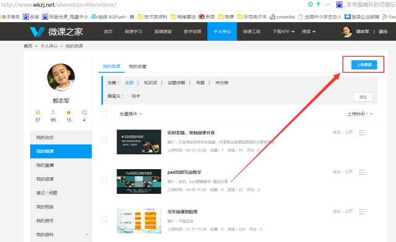Expand the 批量操作 dropdown

(x=131, y=114)
